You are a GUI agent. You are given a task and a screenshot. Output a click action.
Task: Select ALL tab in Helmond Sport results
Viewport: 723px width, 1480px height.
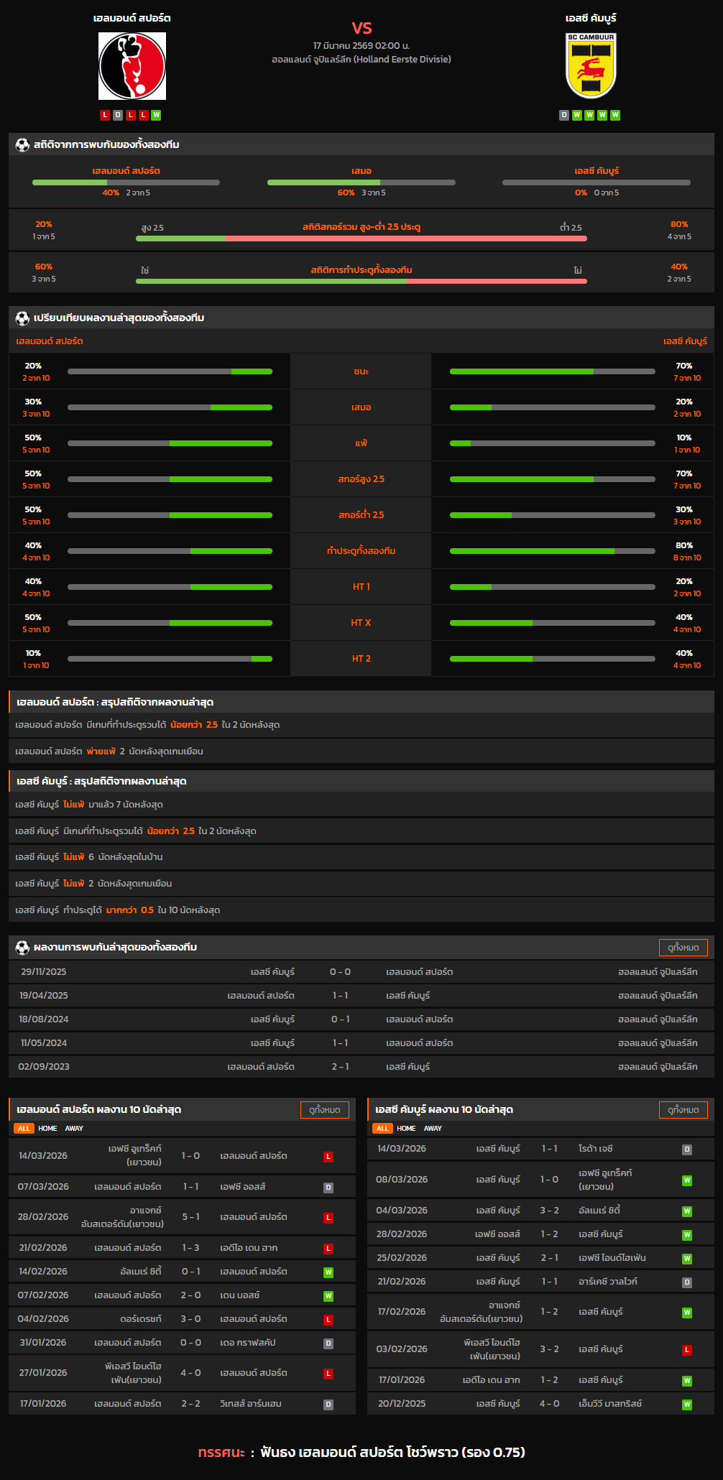(24, 1129)
